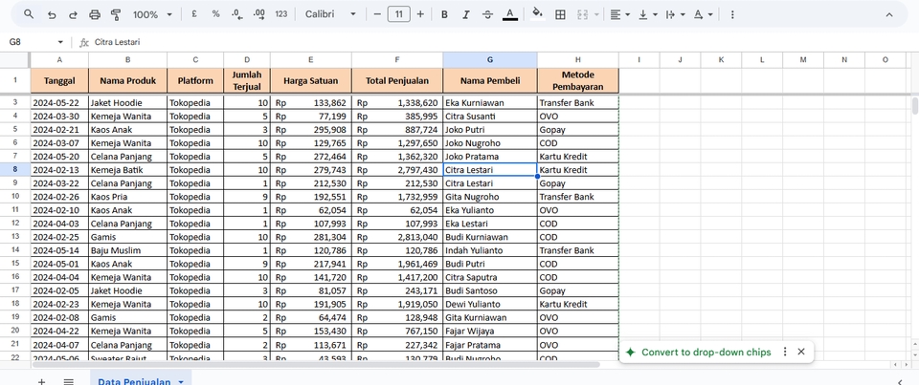Open the three-dot more toolbar options

732,14
